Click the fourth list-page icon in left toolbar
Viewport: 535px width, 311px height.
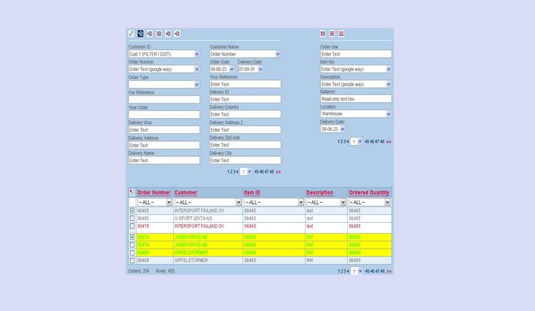[159, 33]
